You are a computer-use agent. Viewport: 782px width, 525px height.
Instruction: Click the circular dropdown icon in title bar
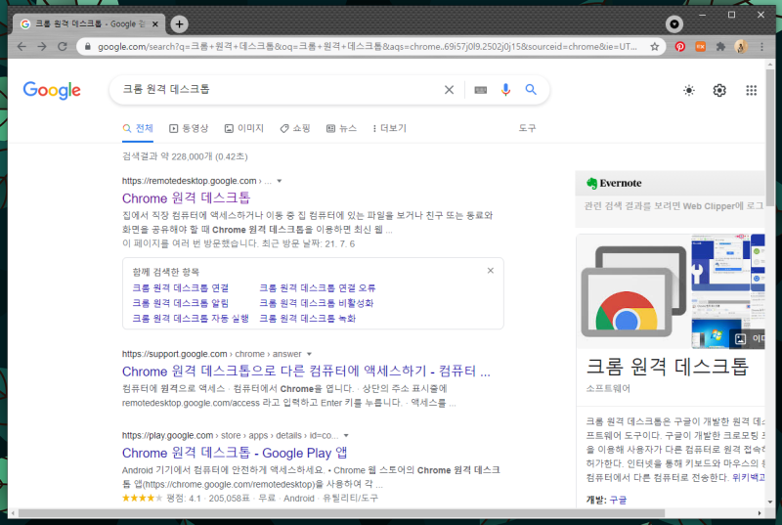673,23
